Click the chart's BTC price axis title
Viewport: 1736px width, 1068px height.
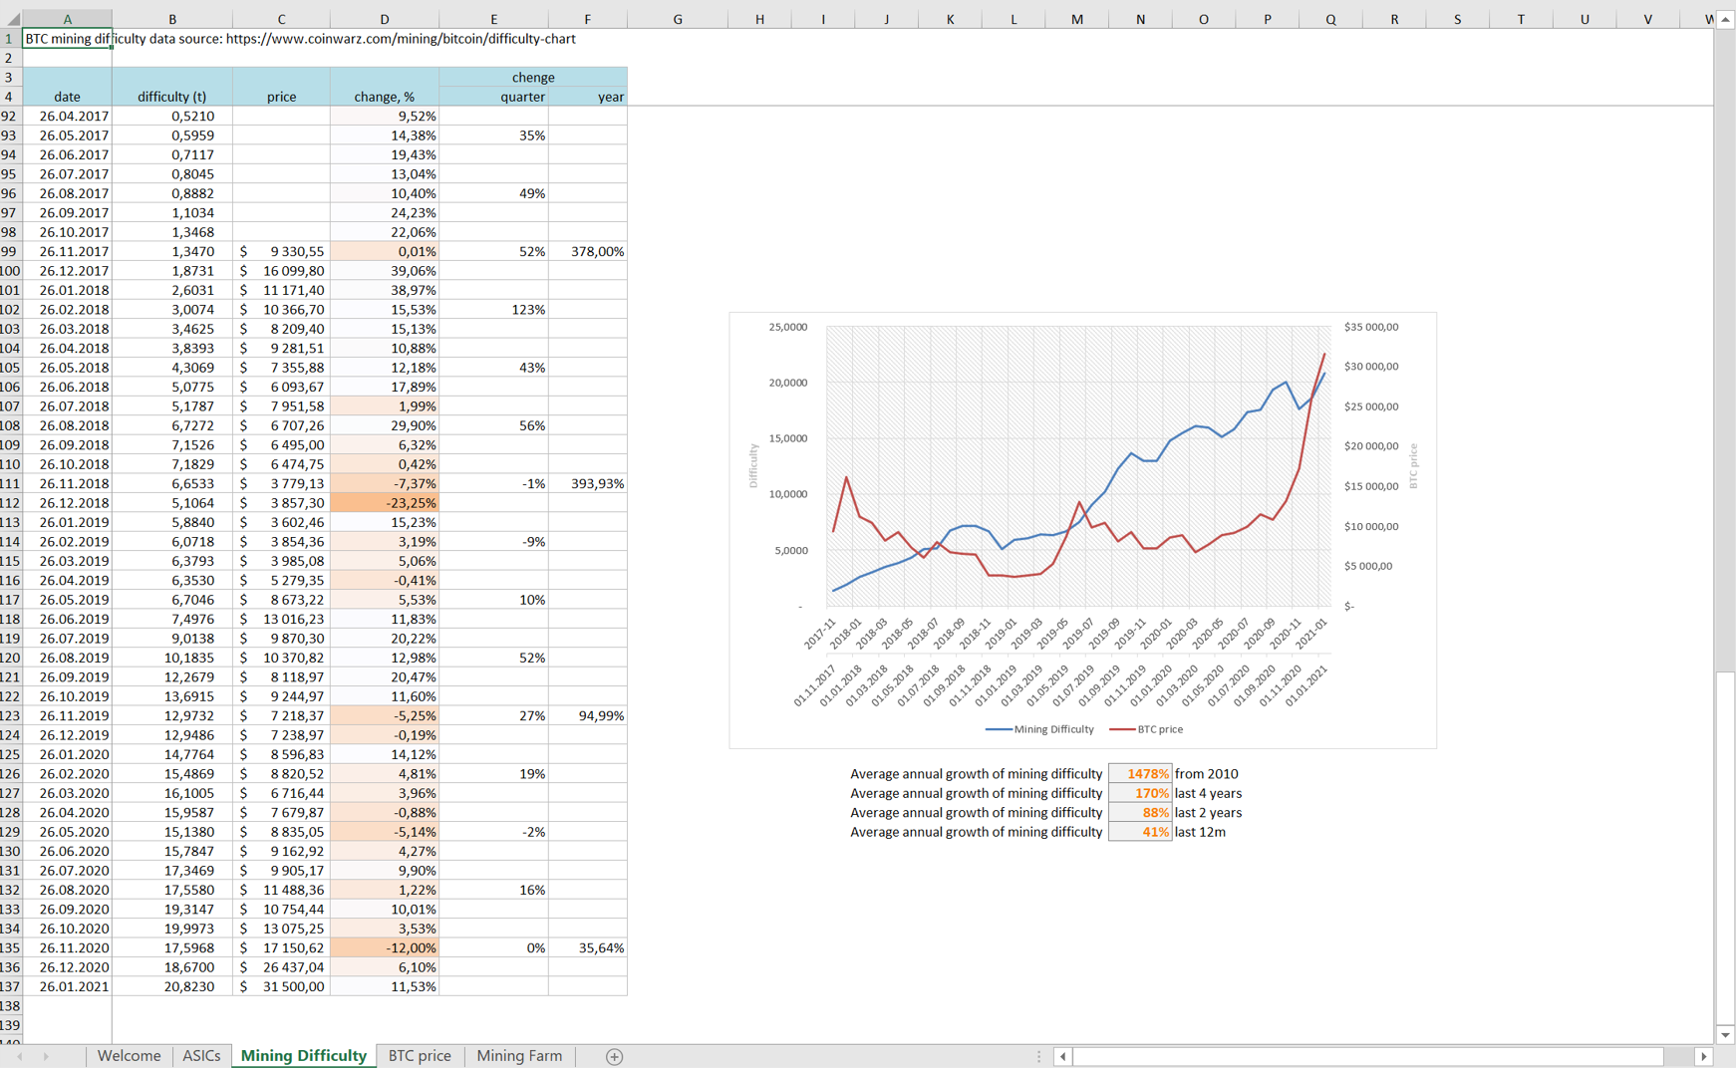coord(1413,466)
